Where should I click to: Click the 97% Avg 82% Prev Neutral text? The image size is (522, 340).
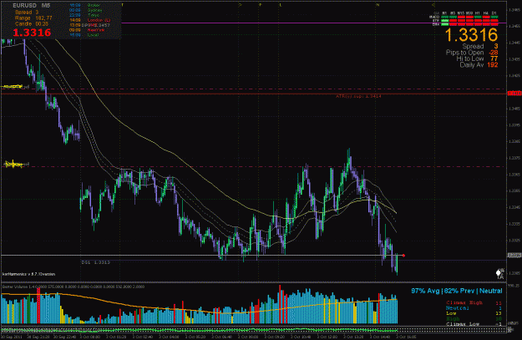pos(456,291)
